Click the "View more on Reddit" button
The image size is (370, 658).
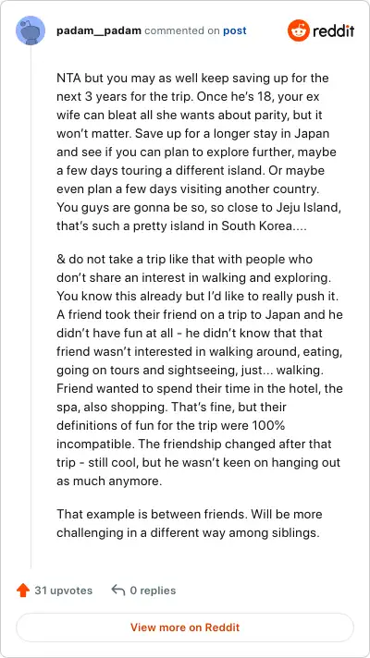point(185,628)
